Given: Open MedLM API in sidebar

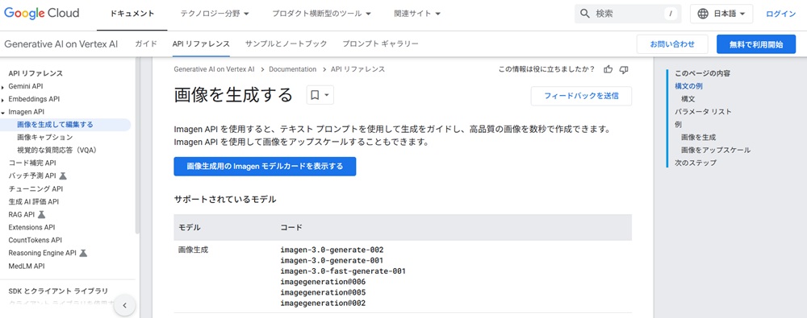Looking at the screenshot, I should [27, 266].
